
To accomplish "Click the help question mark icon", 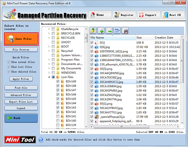I will [41, 140].
